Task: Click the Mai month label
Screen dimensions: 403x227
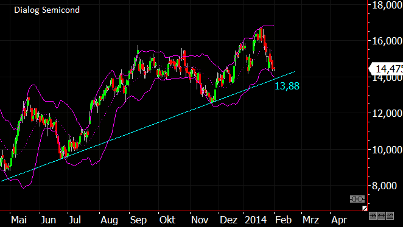Action: pos(19,220)
